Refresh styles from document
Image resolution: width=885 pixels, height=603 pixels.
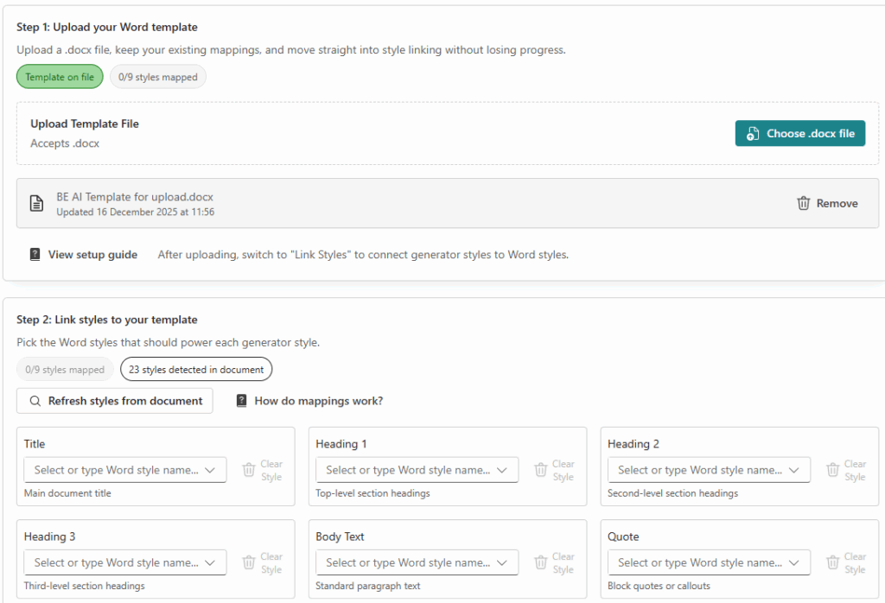(x=115, y=401)
